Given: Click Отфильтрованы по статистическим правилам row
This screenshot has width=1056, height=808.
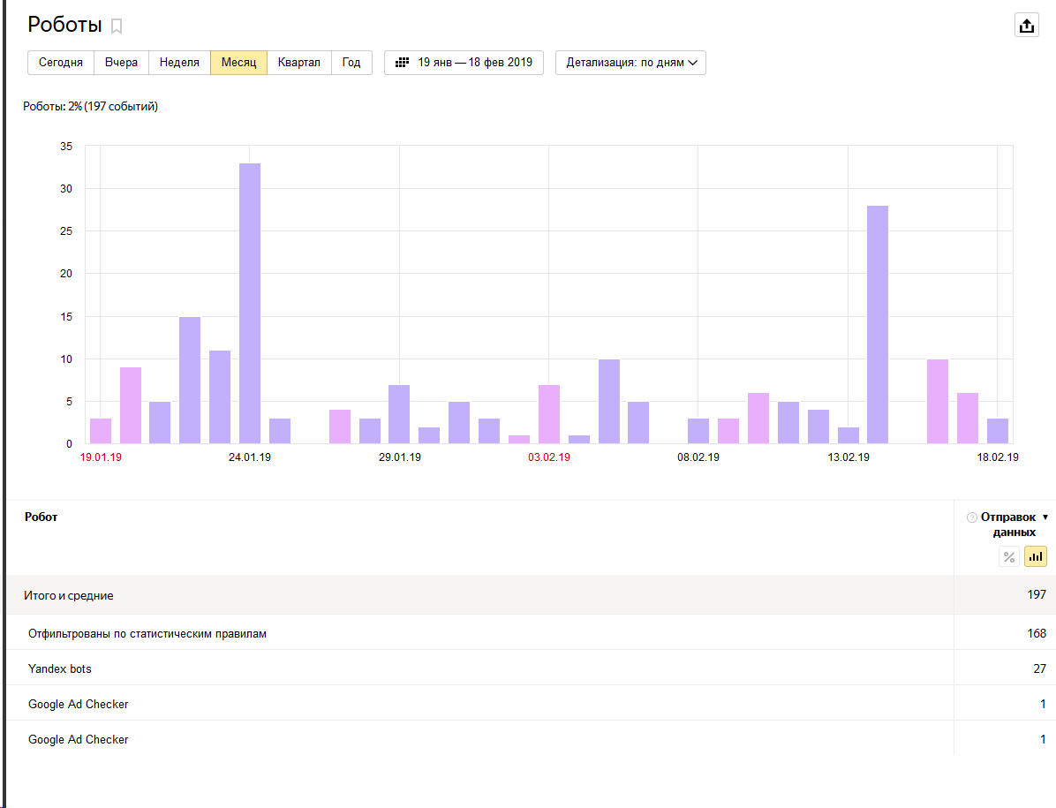Looking at the screenshot, I should point(147,633).
